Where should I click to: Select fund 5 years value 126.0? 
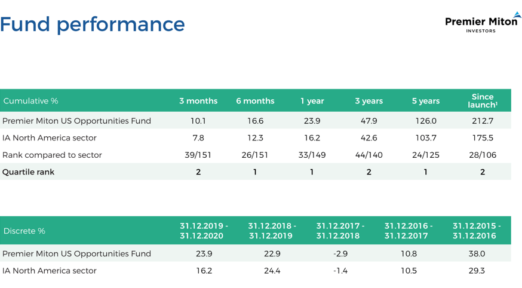coord(426,121)
